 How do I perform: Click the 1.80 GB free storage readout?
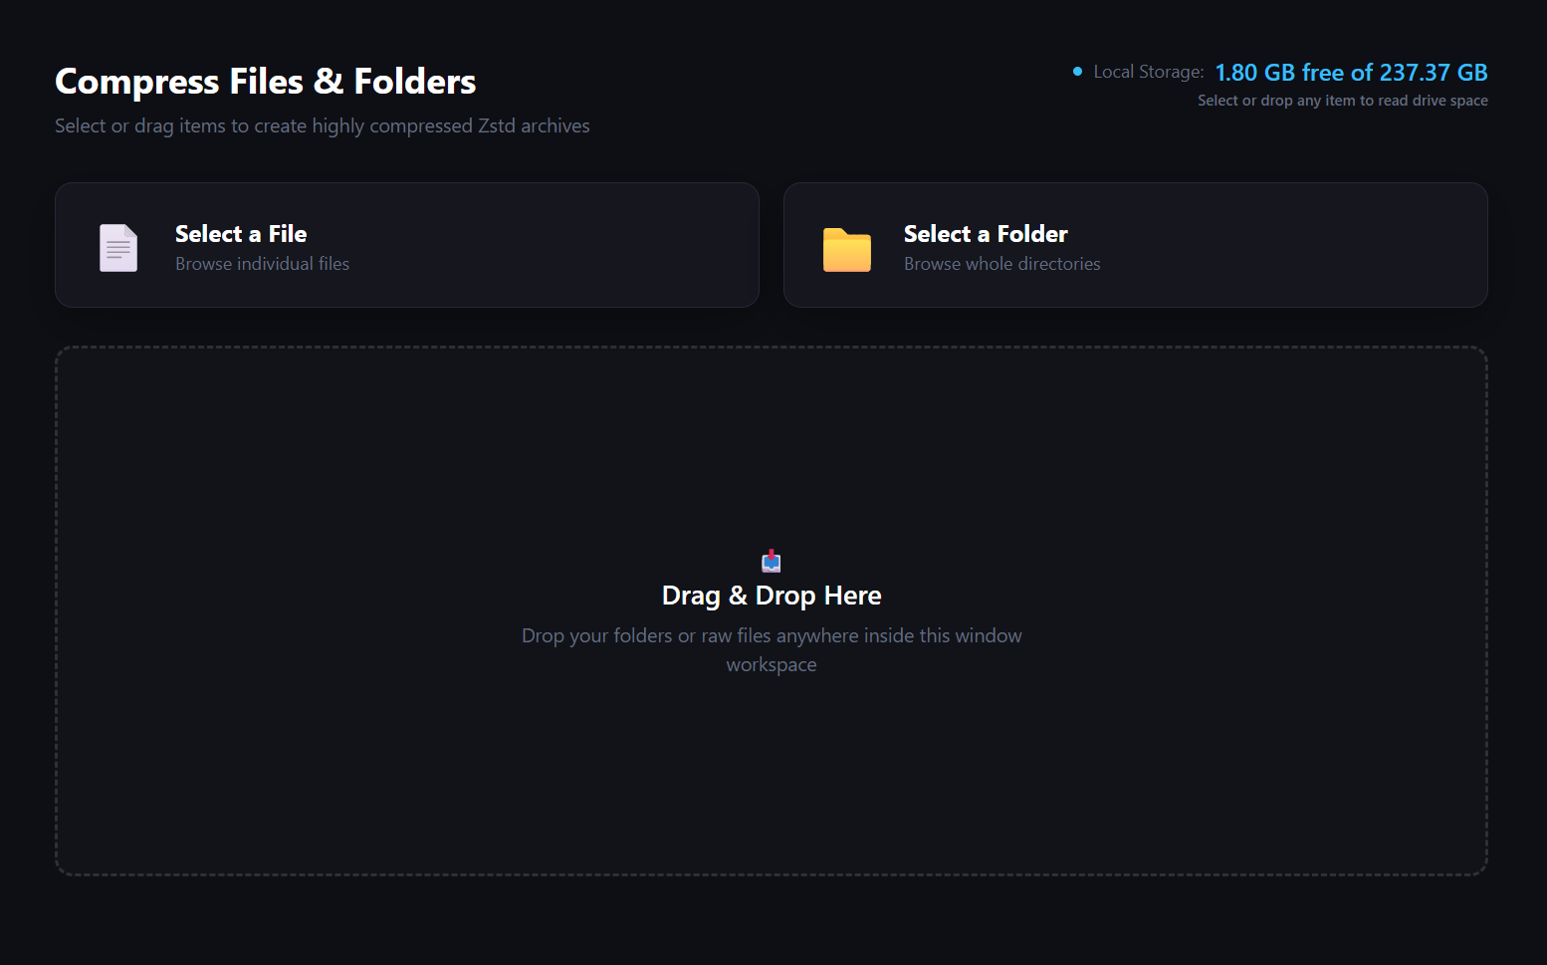coord(1351,73)
